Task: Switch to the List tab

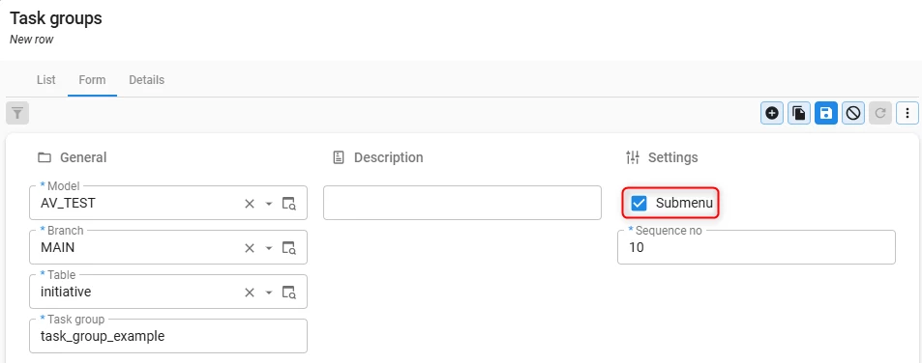Action: (x=45, y=80)
